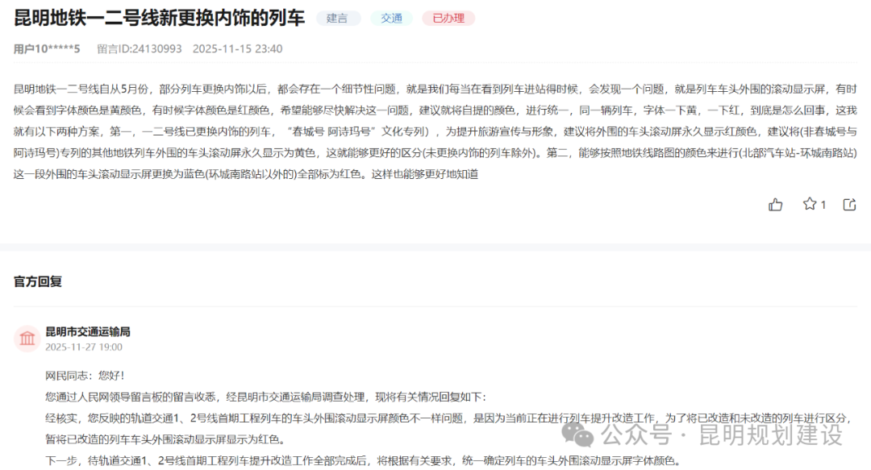
Task: Select the 建言 tag
Action: coord(339,18)
